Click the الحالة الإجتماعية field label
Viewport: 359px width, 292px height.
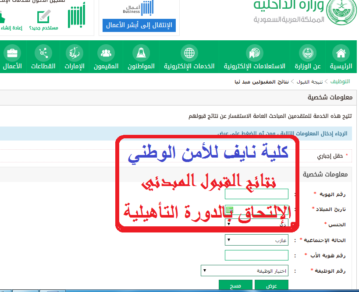pos(325,240)
